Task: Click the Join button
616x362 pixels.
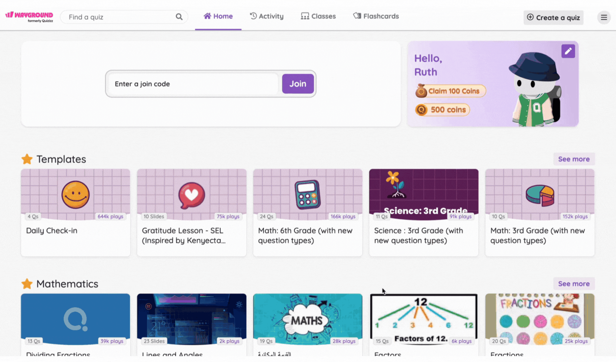Action: point(298,84)
